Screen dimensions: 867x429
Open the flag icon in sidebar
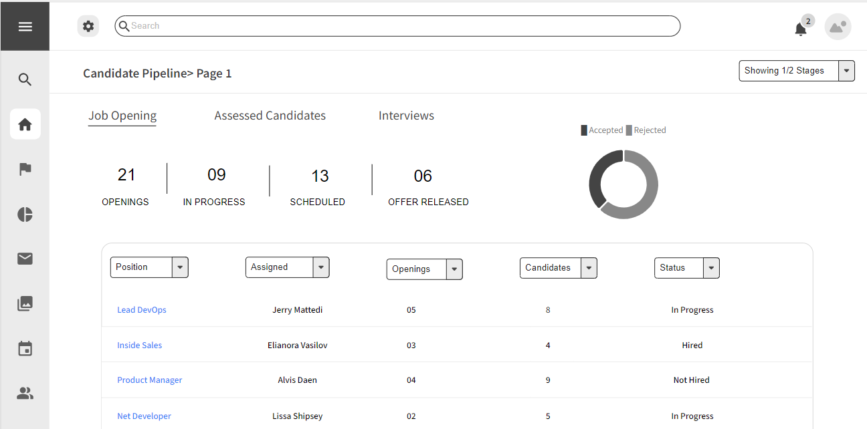[25, 169]
